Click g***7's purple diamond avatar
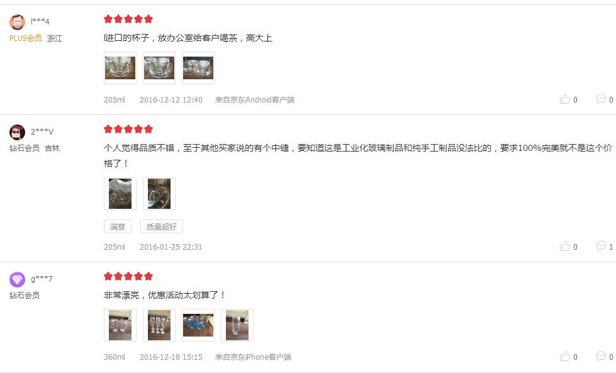The height and width of the screenshot is (373, 616). pos(17,279)
